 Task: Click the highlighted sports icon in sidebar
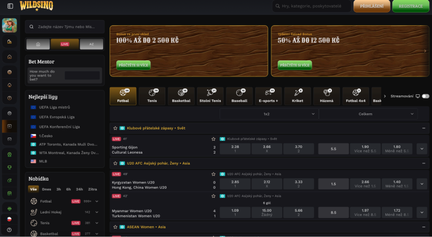pos(9,127)
